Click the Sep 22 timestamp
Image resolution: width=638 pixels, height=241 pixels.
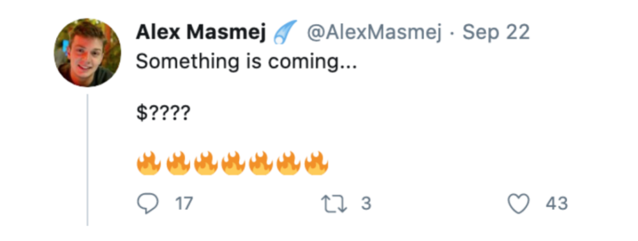(496, 32)
